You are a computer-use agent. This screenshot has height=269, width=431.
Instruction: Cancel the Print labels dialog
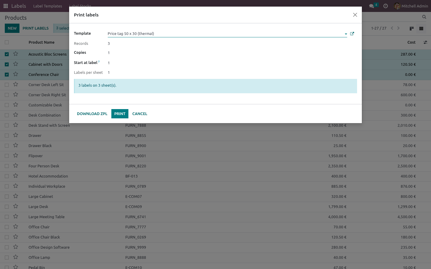tap(140, 114)
